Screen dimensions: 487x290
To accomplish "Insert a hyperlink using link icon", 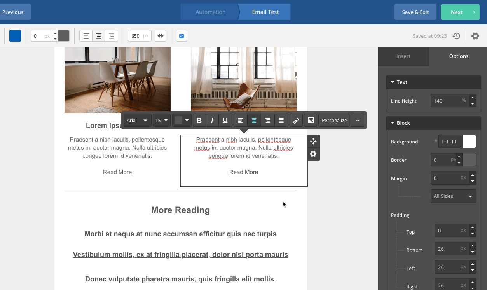I will coord(296,121).
